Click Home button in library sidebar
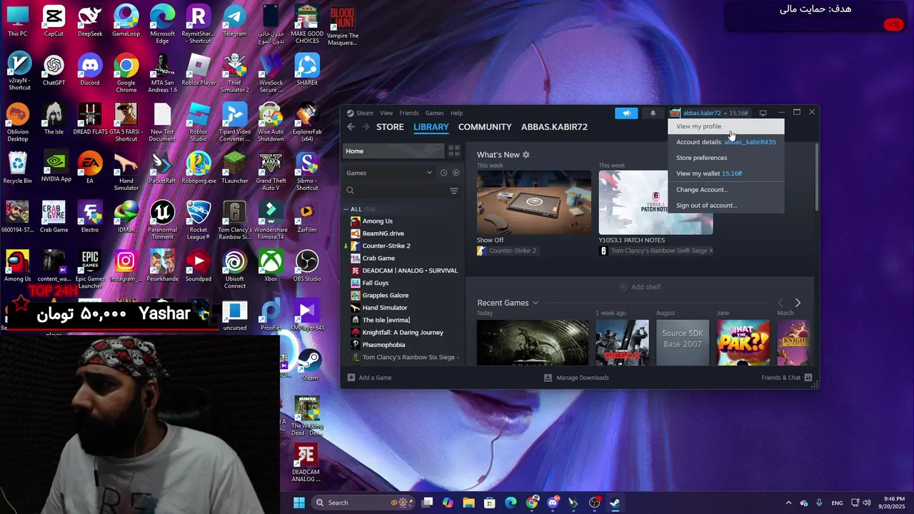This screenshot has height=514, width=914. [393, 151]
